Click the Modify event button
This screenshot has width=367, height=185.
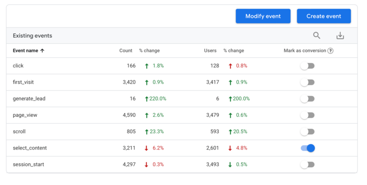(x=263, y=16)
